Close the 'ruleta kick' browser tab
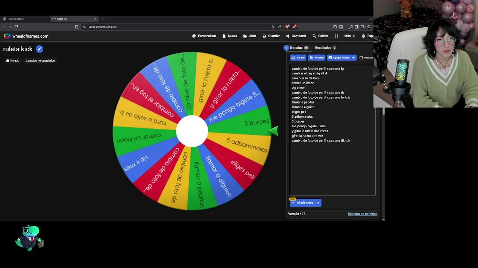 click(x=95, y=19)
